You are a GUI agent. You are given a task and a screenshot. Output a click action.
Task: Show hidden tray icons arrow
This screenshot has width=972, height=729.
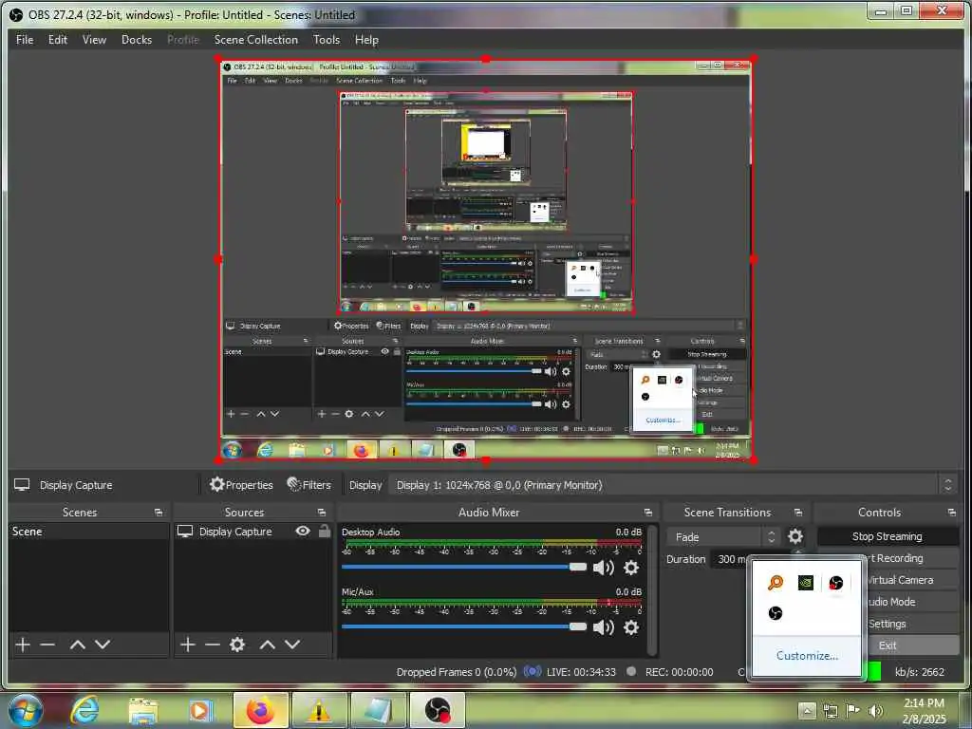coord(807,710)
